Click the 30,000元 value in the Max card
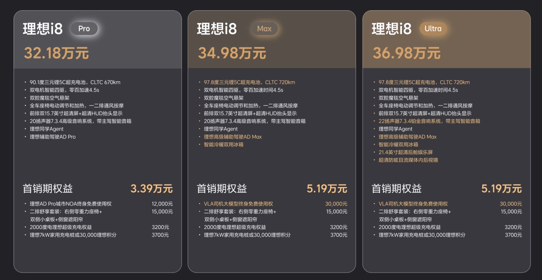Image resolution: width=542 pixels, height=280 pixels. pyautogui.click(x=336, y=204)
